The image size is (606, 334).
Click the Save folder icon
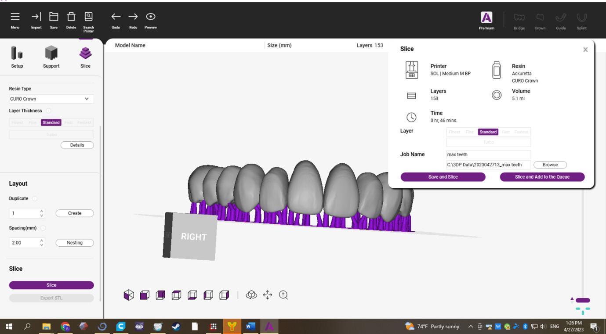[54, 17]
